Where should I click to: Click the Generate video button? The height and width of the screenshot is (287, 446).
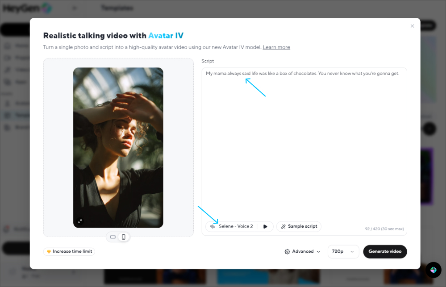384,252
